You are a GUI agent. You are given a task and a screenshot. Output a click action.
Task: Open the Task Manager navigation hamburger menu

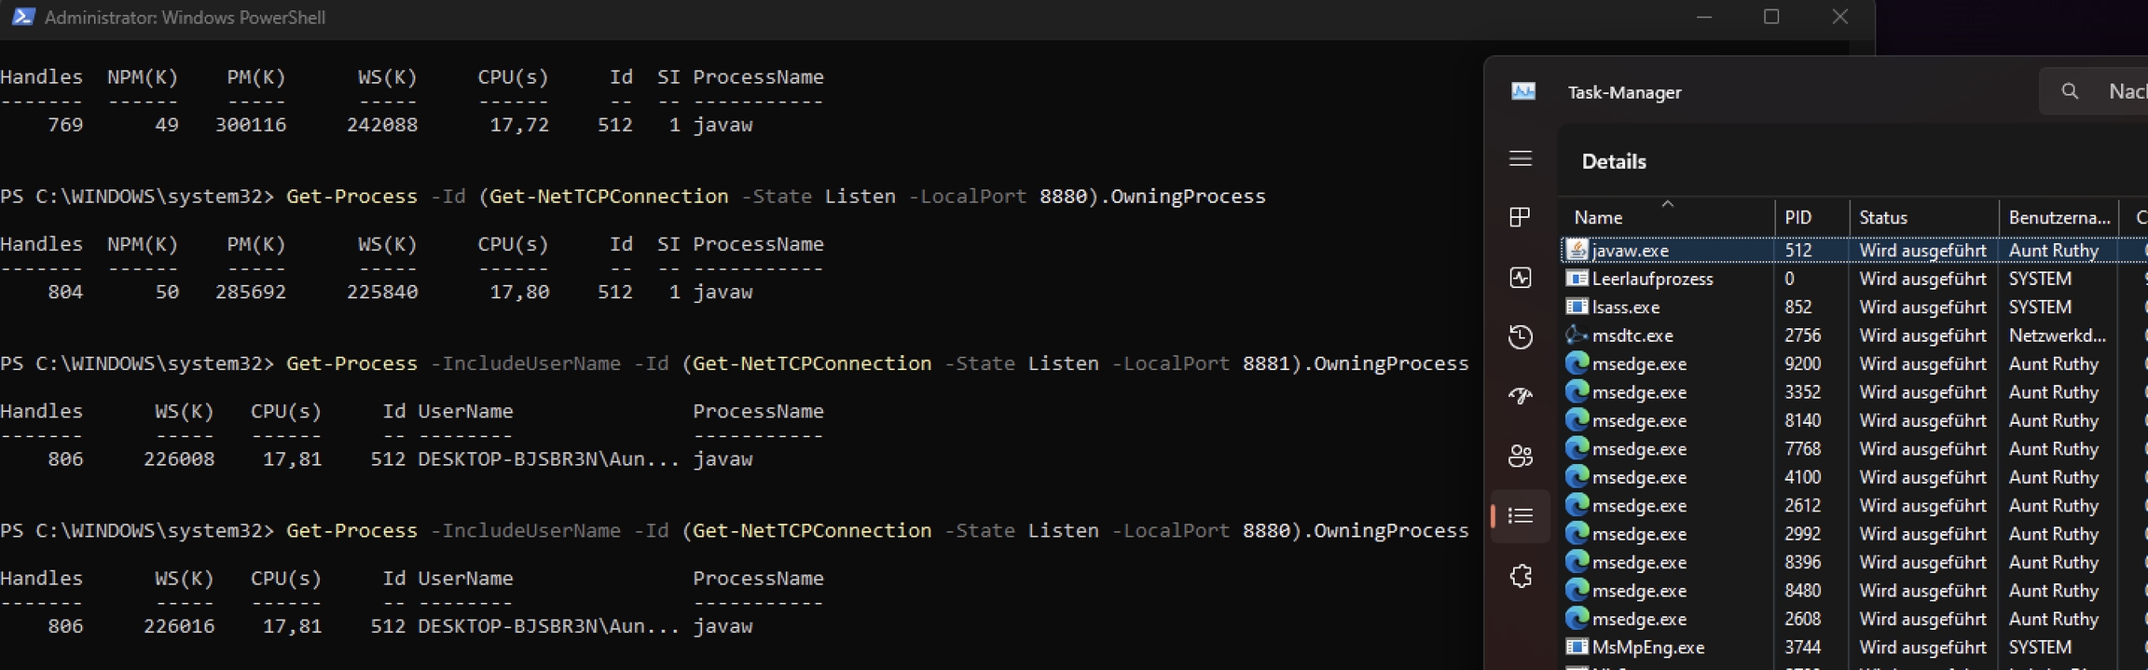click(1521, 159)
